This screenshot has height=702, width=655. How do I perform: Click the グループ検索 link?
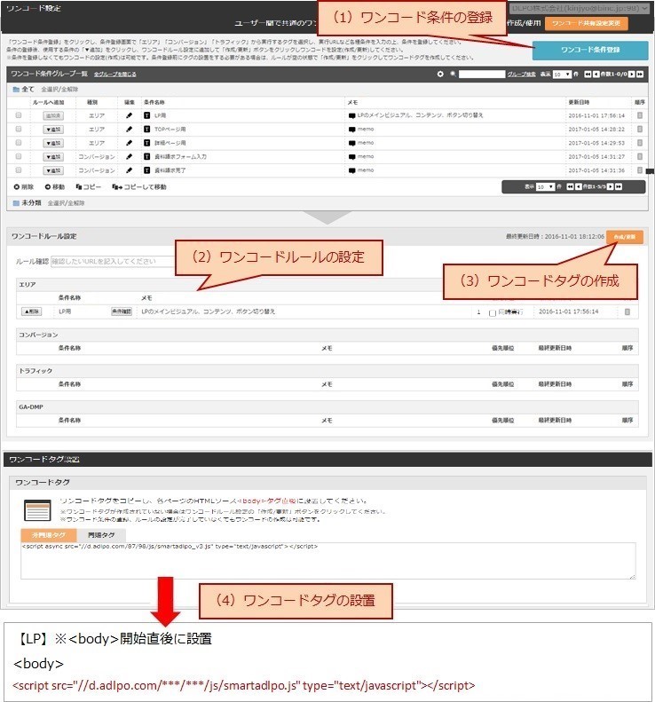pyautogui.click(x=521, y=75)
